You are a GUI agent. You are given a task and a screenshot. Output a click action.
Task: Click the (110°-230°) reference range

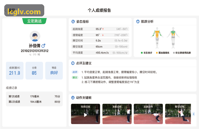(x=121, y=35)
